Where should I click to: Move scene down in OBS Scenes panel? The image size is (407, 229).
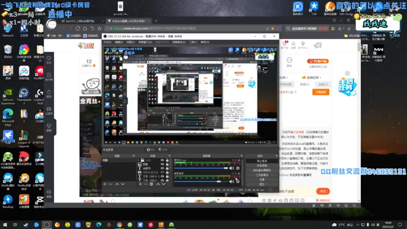coord(123,184)
